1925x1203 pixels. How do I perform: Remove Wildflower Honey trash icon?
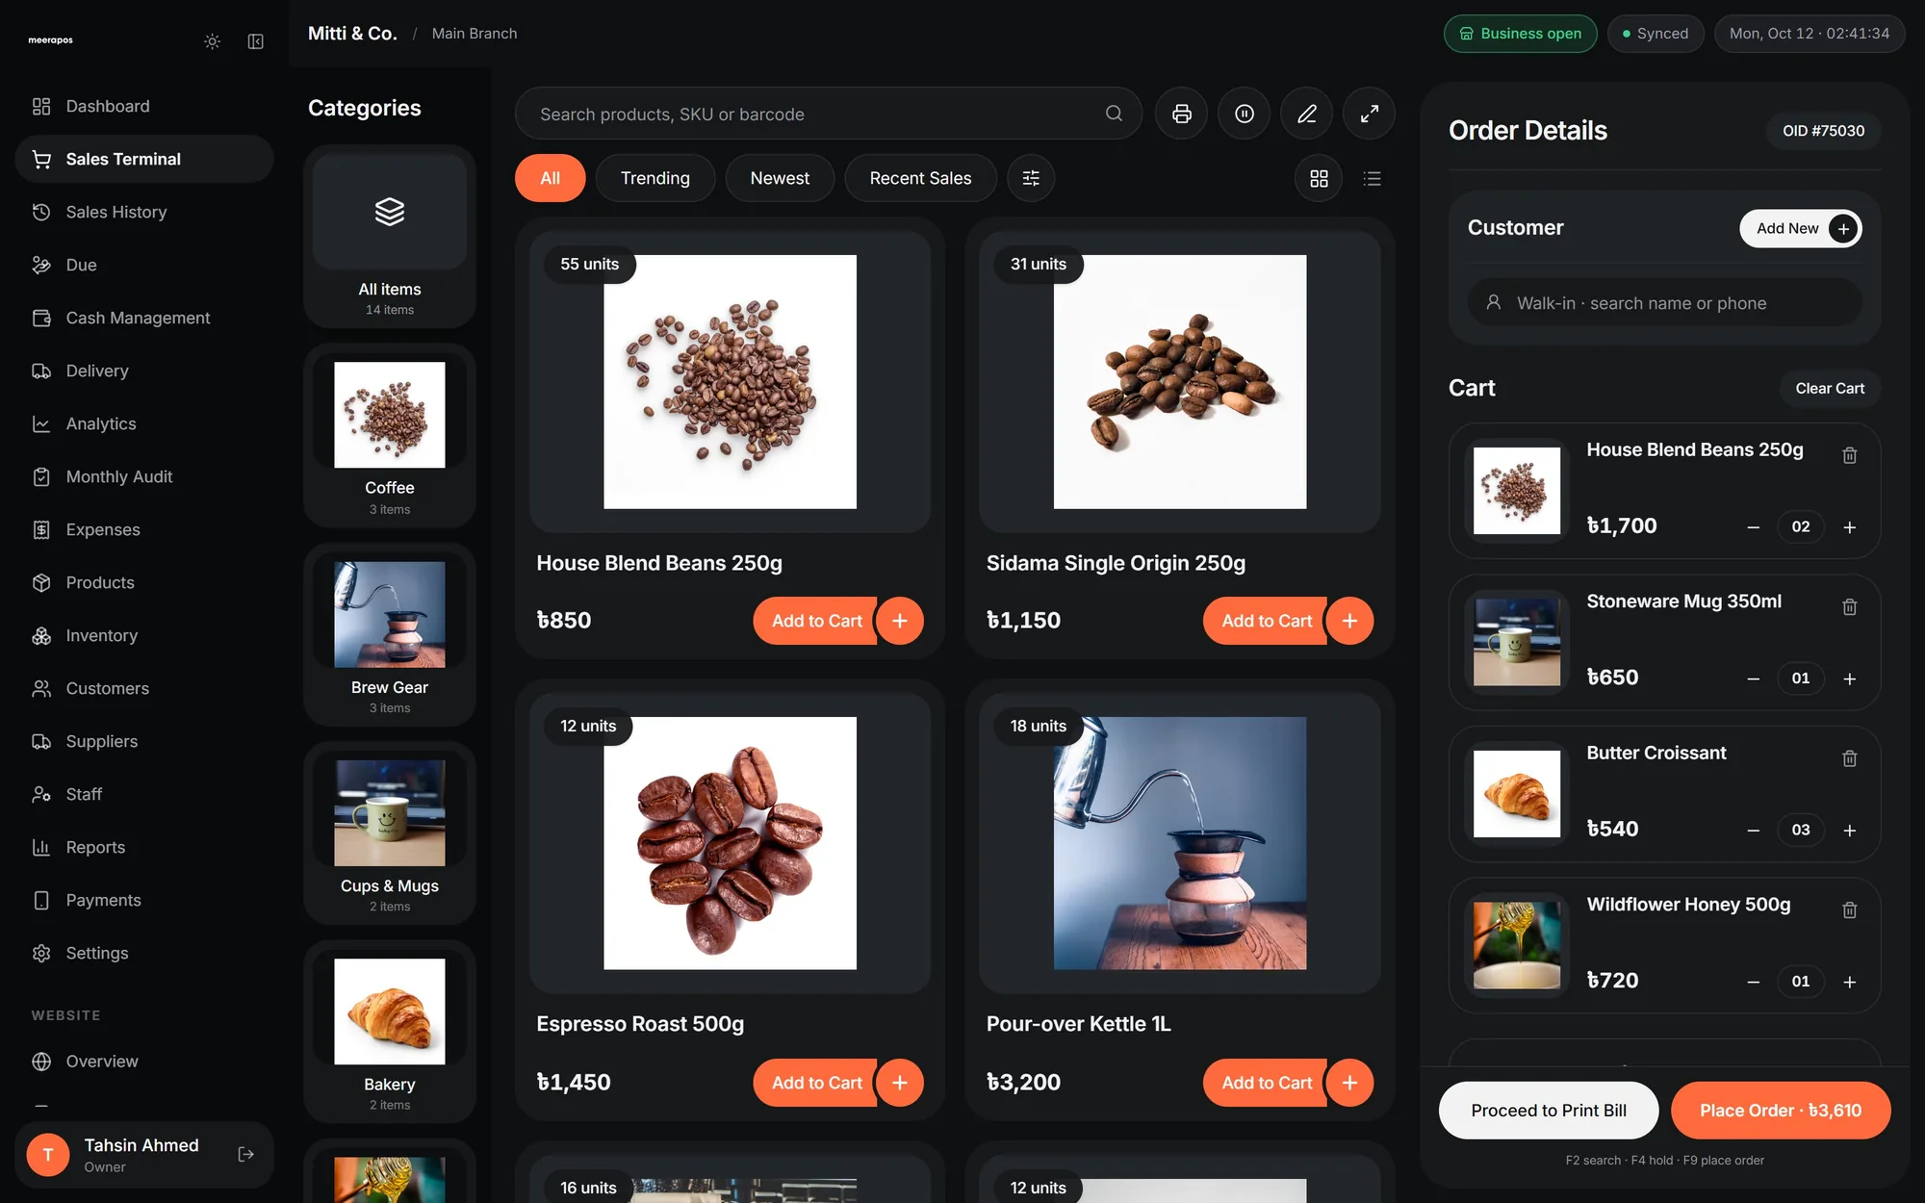[x=1850, y=909]
